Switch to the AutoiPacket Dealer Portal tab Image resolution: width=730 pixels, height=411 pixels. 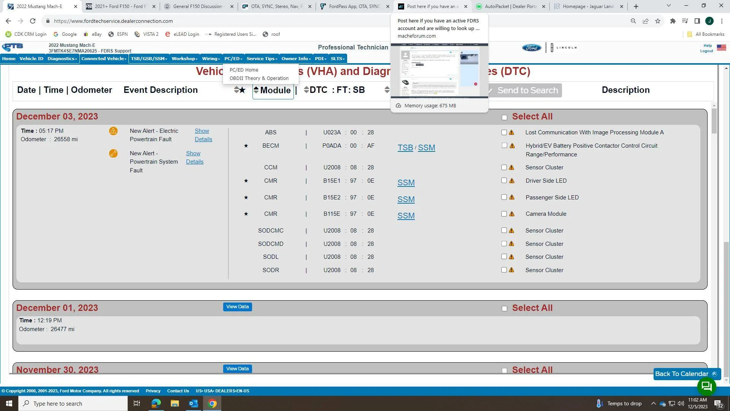point(511,6)
